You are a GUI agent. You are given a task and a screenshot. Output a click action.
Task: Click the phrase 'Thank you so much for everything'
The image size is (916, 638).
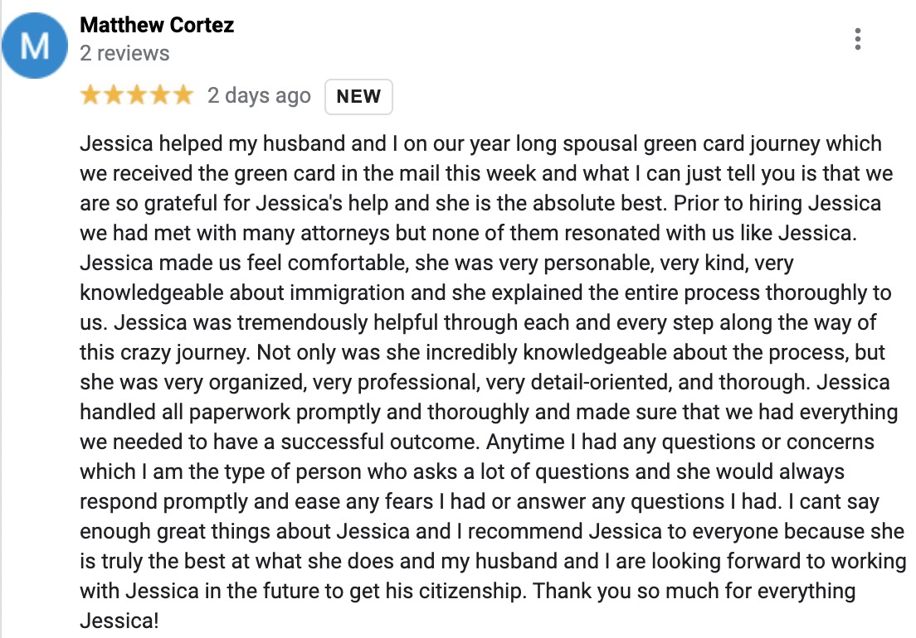coord(694,591)
